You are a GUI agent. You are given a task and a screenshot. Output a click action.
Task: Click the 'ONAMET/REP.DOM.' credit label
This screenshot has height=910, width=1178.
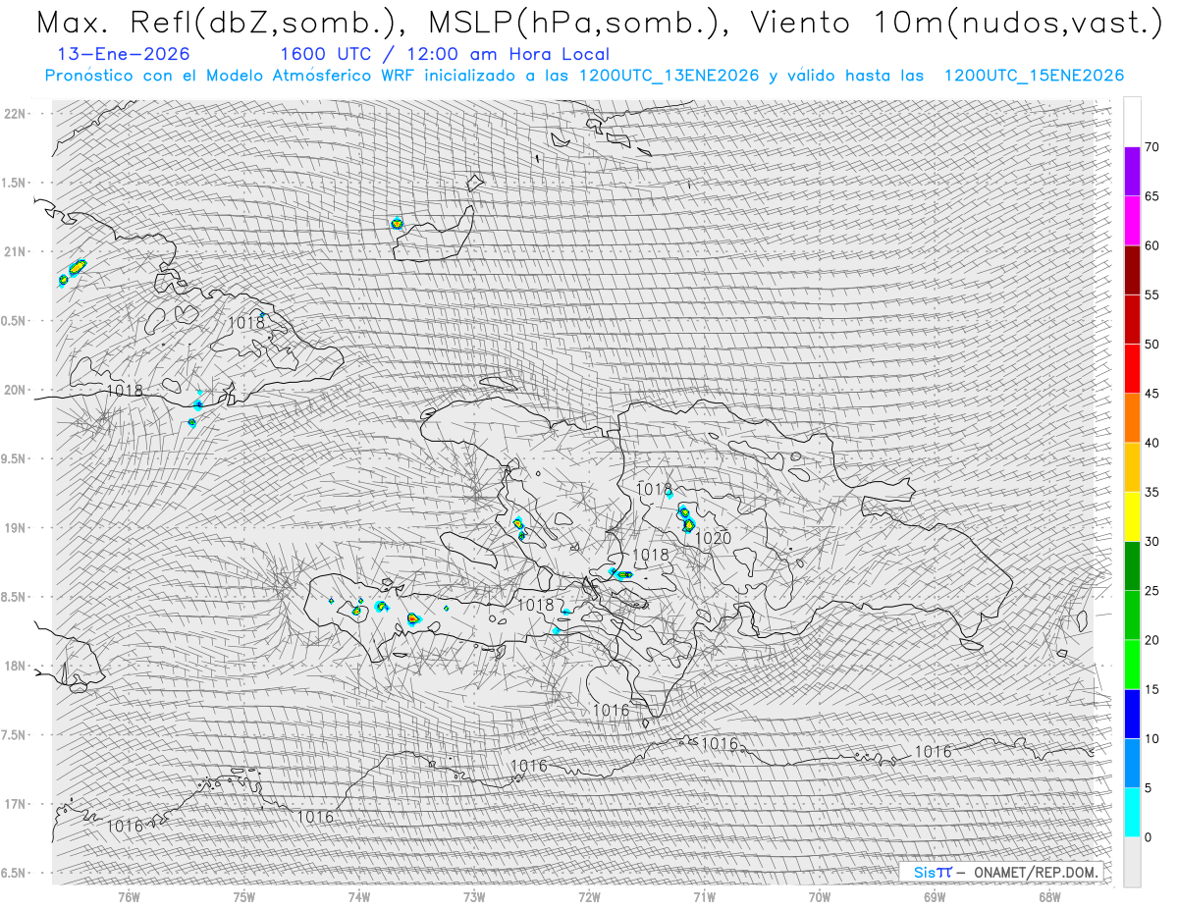coord(1037,872)
